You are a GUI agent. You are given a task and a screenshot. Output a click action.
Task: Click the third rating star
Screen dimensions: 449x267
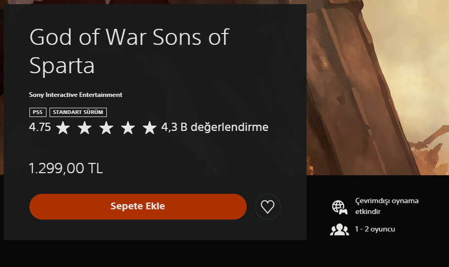point(106,127)
